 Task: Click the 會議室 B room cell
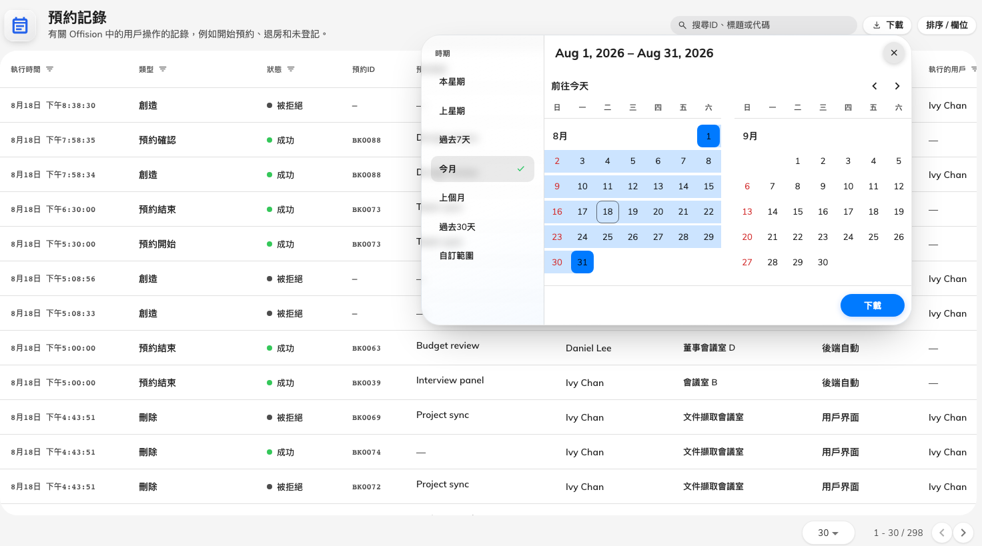[x=700, y=383]
